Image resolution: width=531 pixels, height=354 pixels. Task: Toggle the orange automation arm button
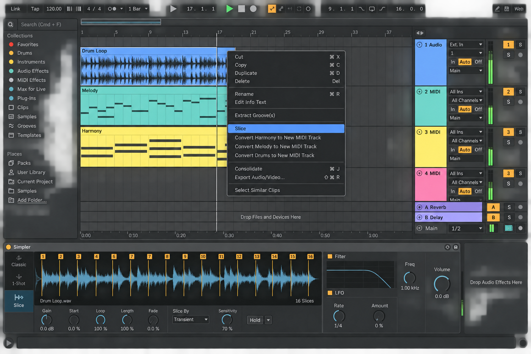272,9
